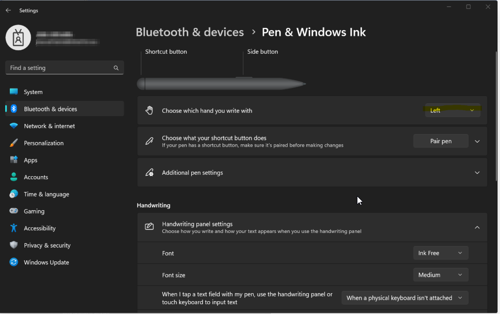Open System settings page
This screenshot has height=314, width=500.
point(65,92)
